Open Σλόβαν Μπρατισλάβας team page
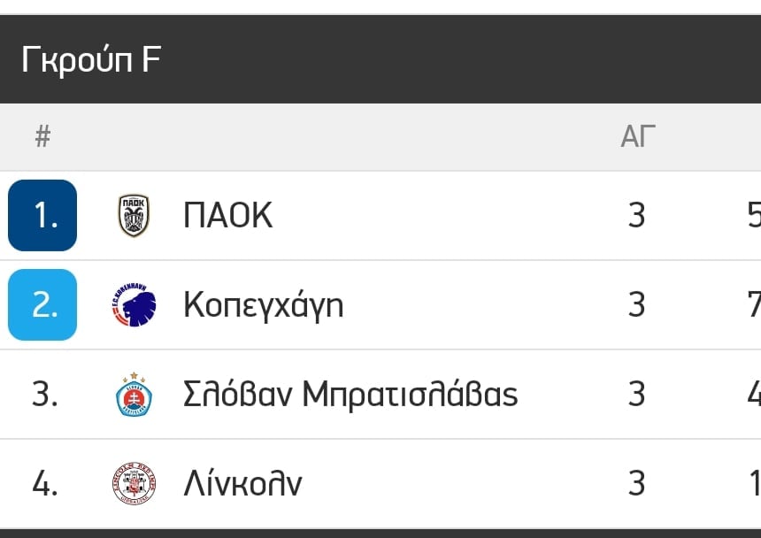Viewport: 761px width, 538px height. [x=350, y=394]
